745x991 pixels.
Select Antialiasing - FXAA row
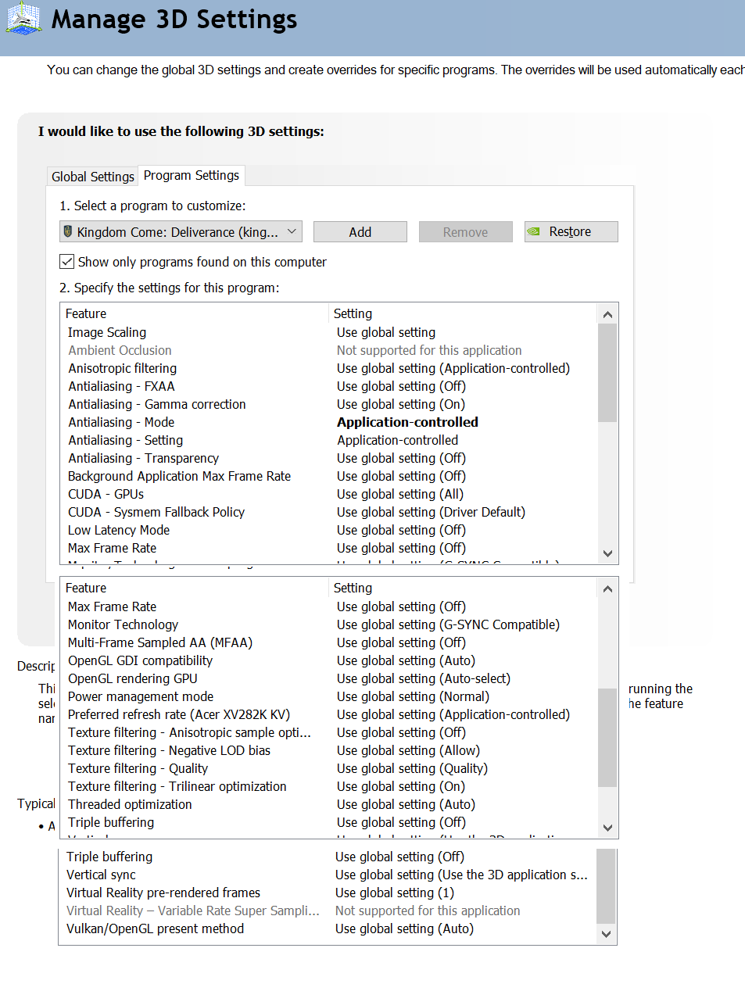click(x=329, y=386)
